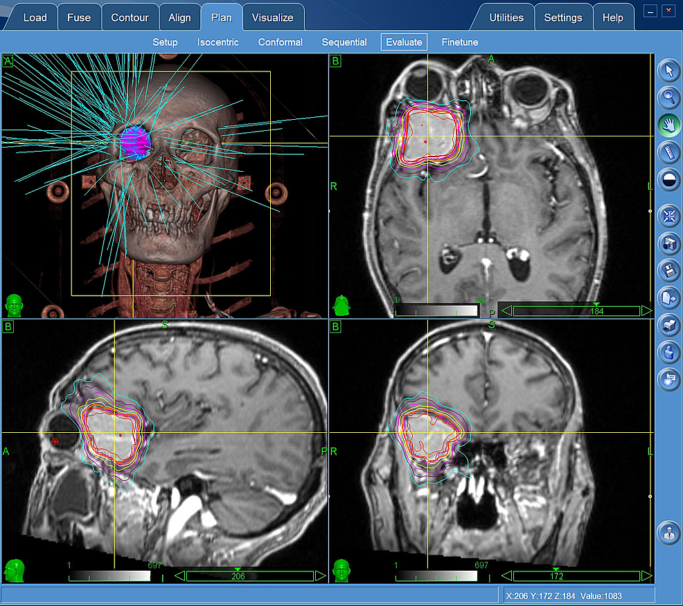
Task: Take a snapshot with the camera icon
Action: click(668, 243)
